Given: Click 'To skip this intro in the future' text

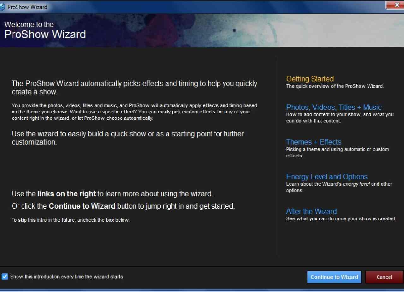Looking at the screenshot, I should 71,220.
